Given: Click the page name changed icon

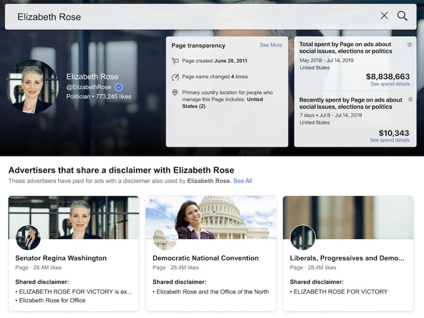Looking at the screenshot, I should pos(176,77).
